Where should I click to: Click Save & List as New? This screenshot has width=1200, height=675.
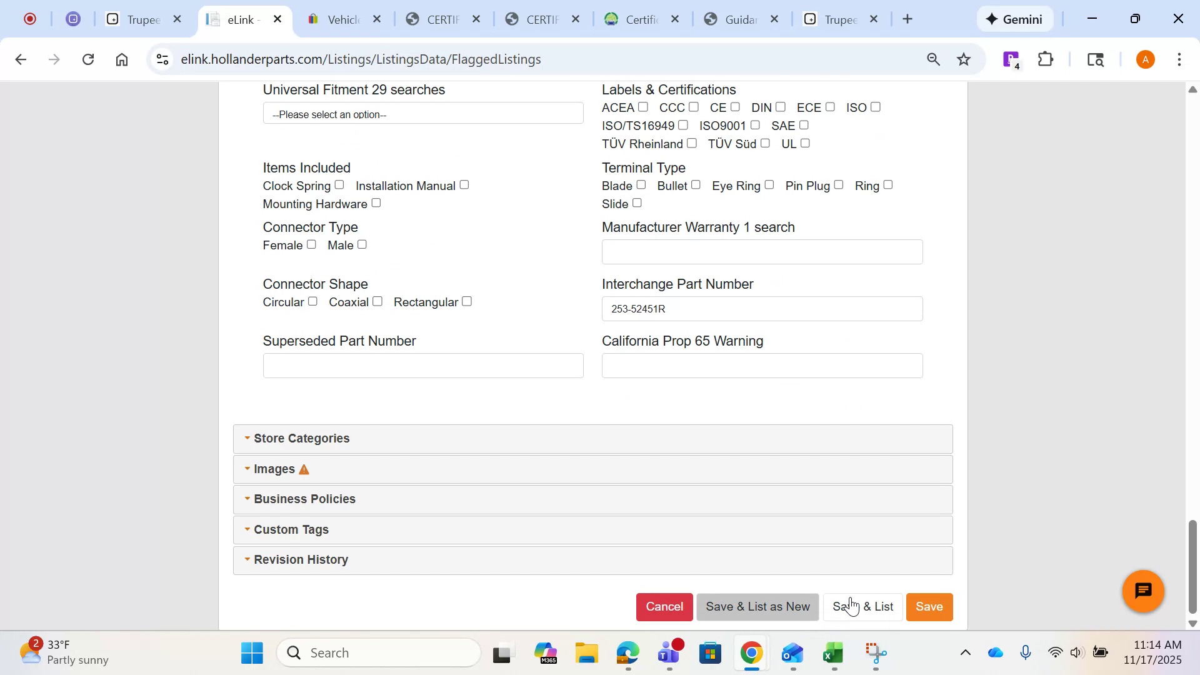click(757, 606)
